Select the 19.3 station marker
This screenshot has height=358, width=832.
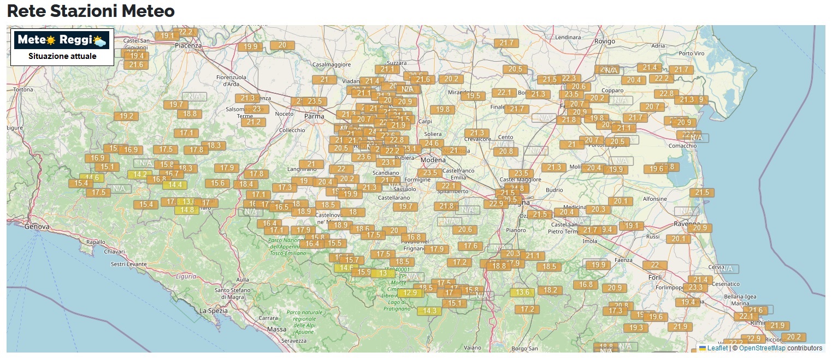tap(636, 328)
